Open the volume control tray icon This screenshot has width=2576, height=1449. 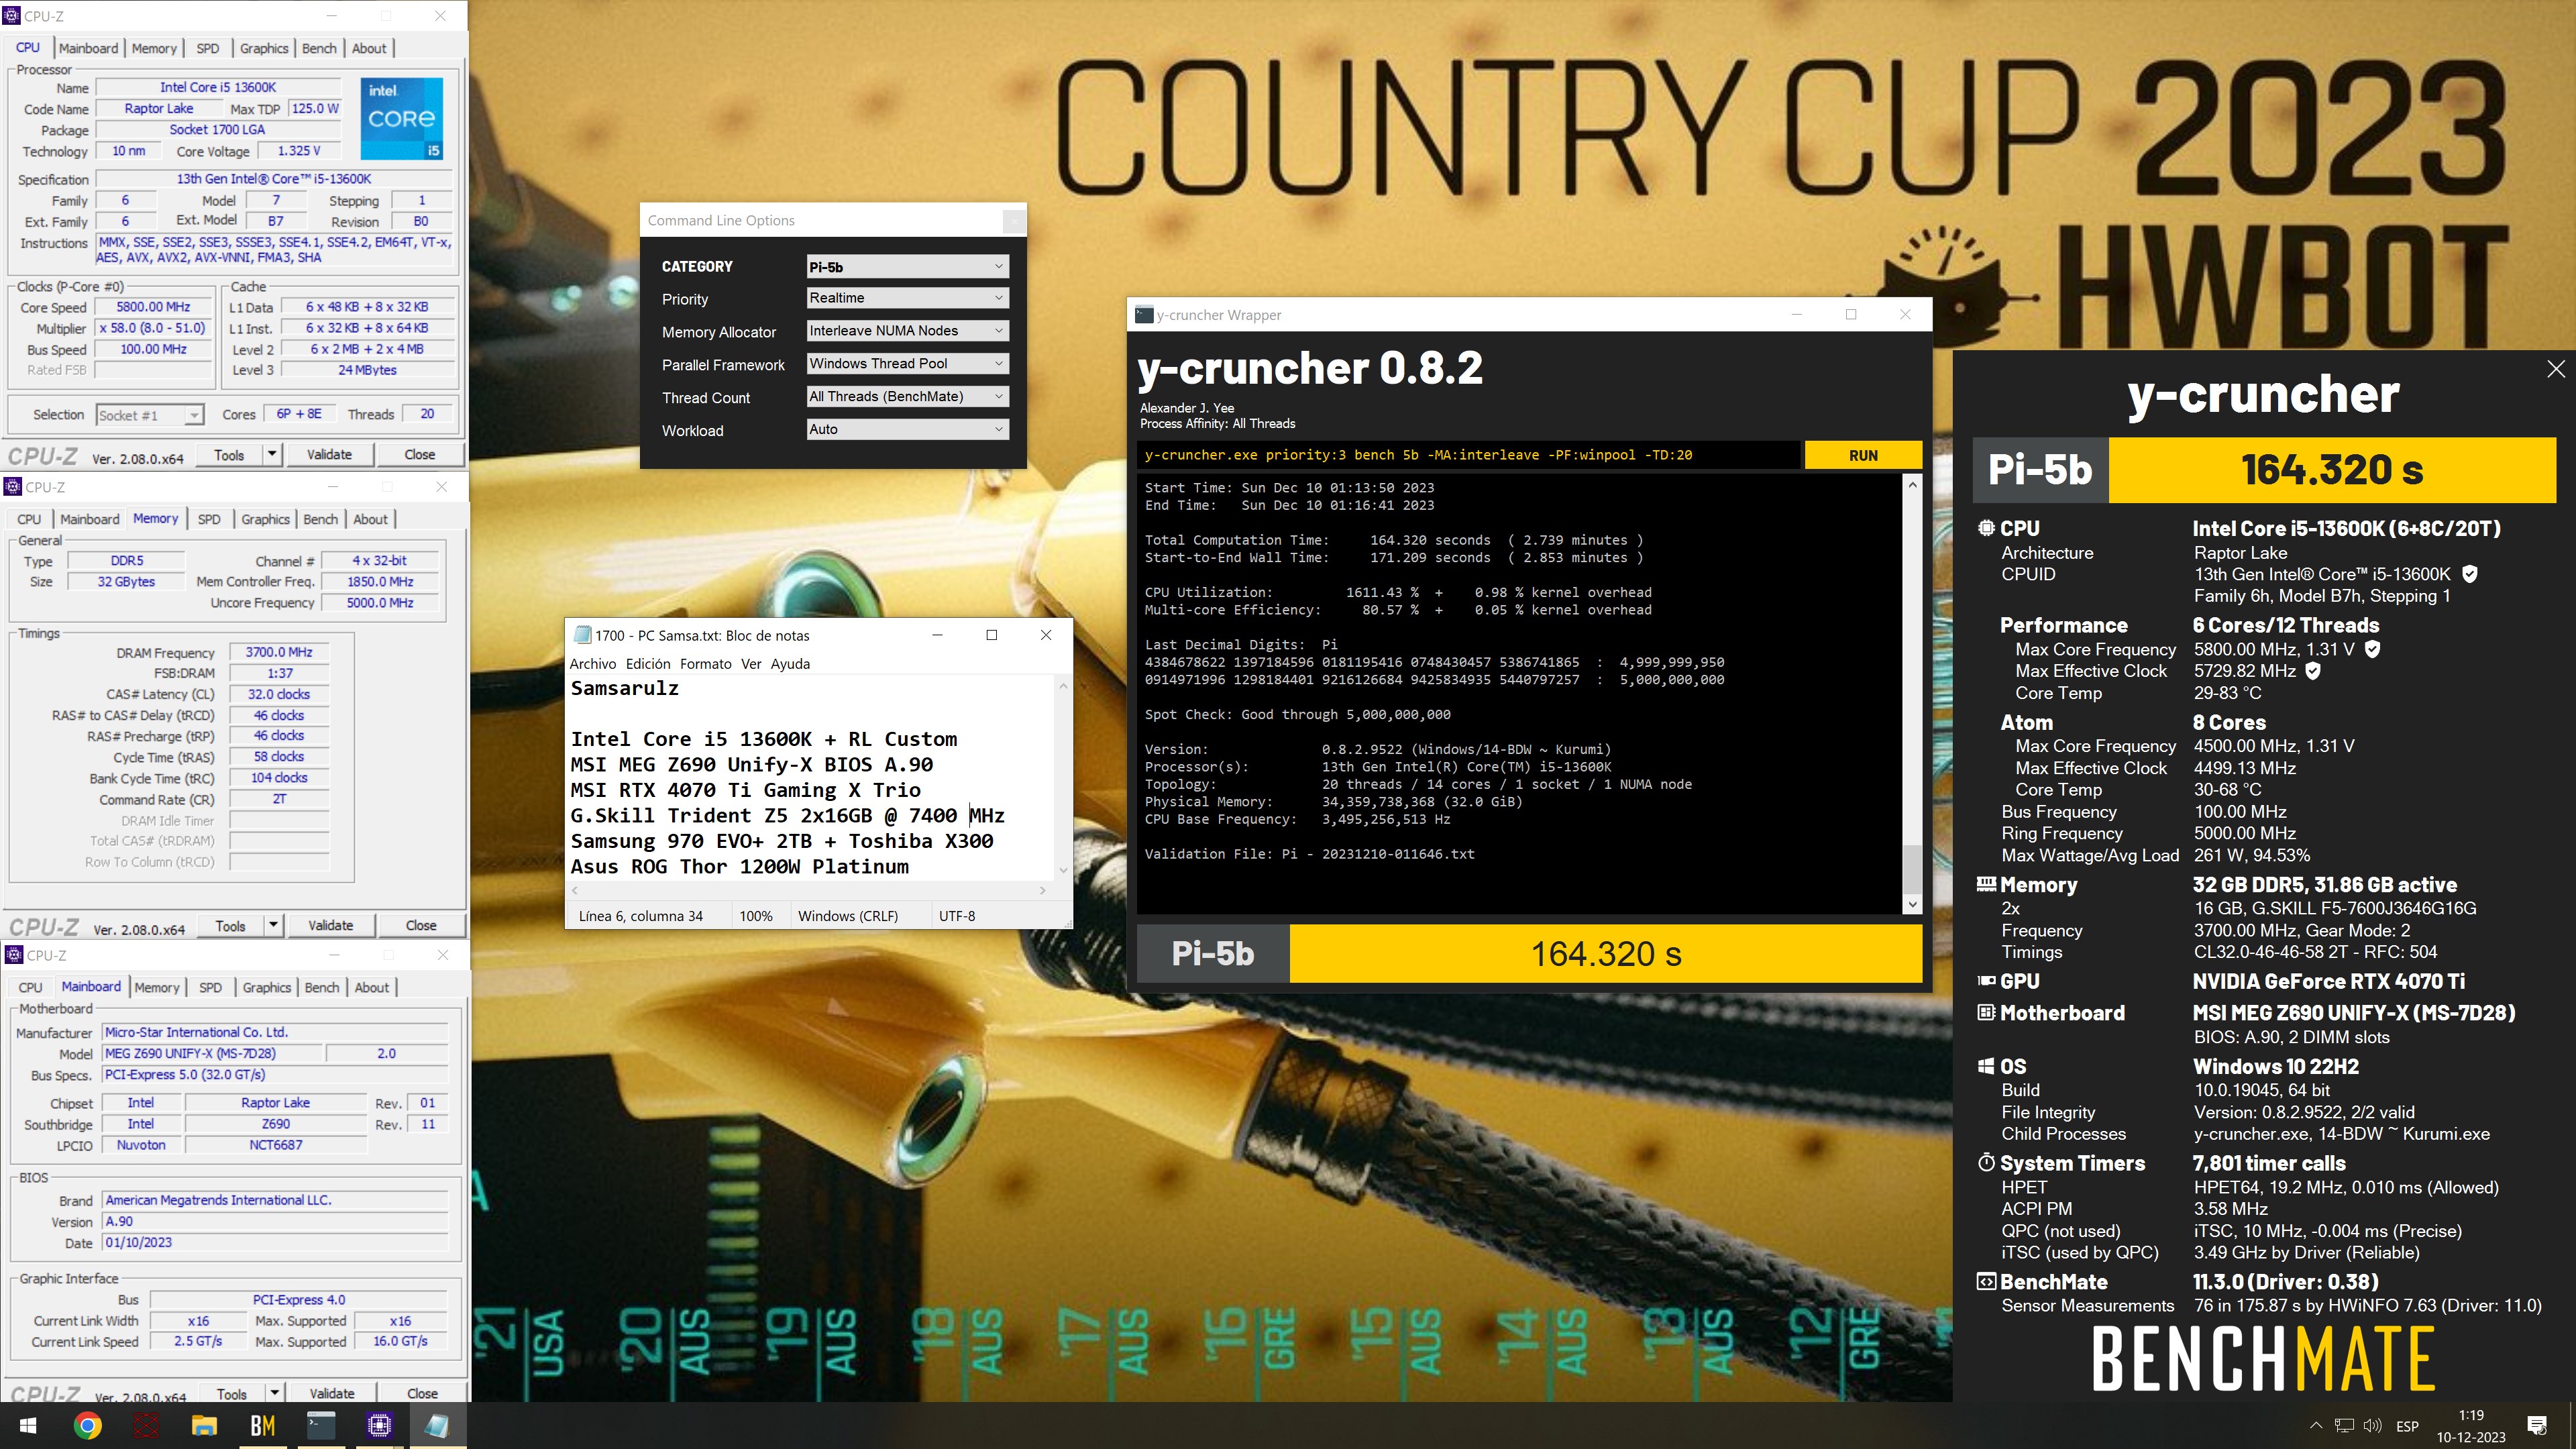tap(2372, 1426)
